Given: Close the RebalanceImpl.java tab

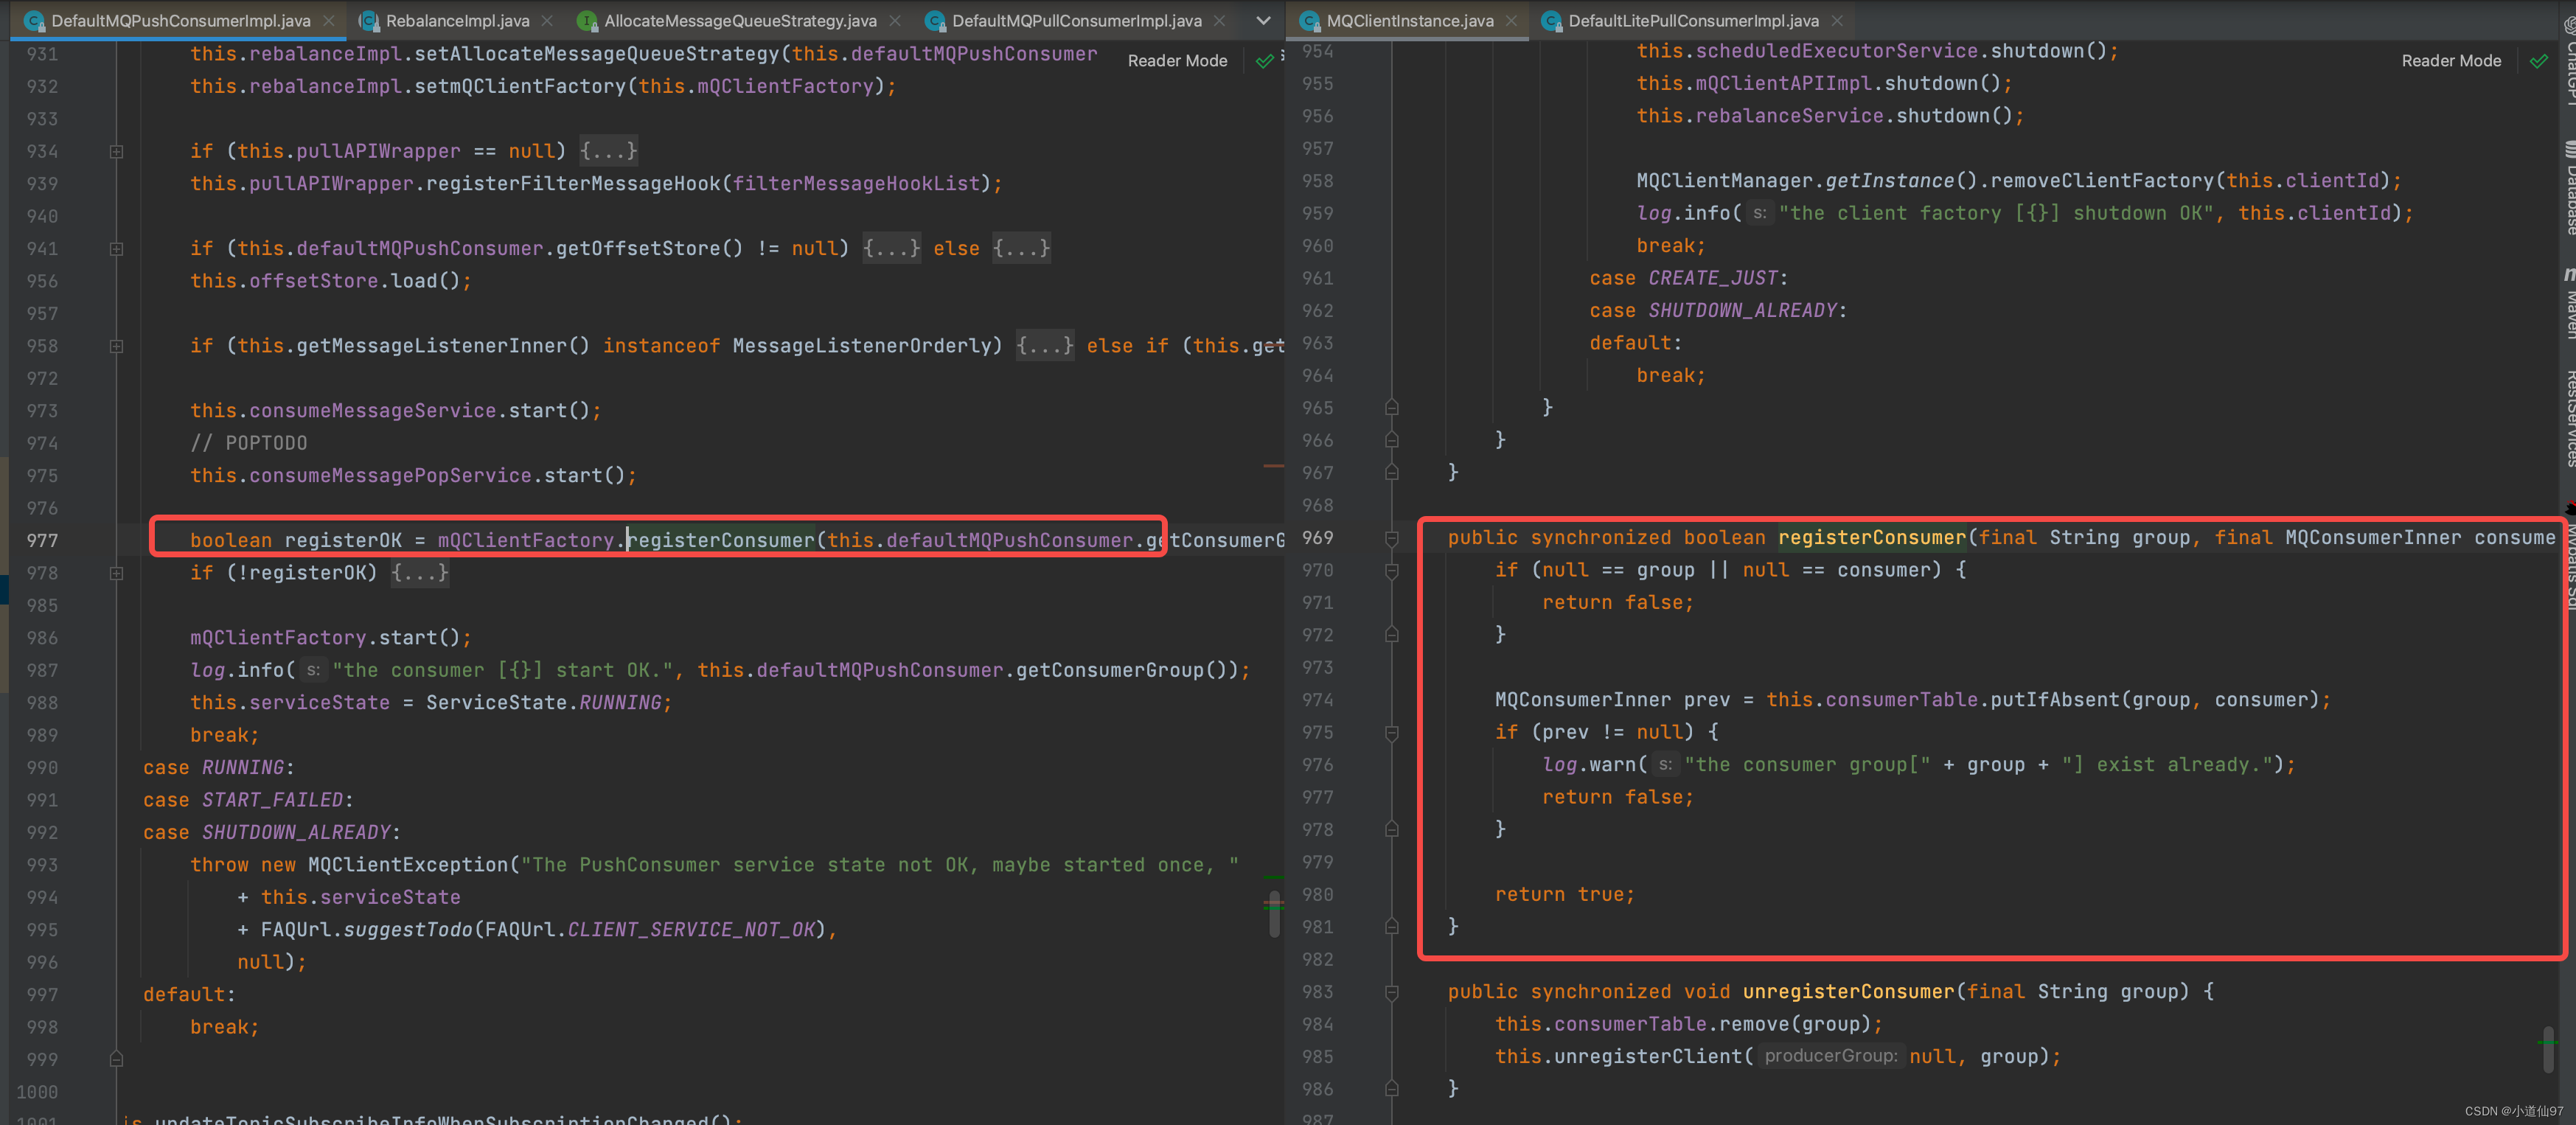Looking at the screenshot, I should 547,20.
